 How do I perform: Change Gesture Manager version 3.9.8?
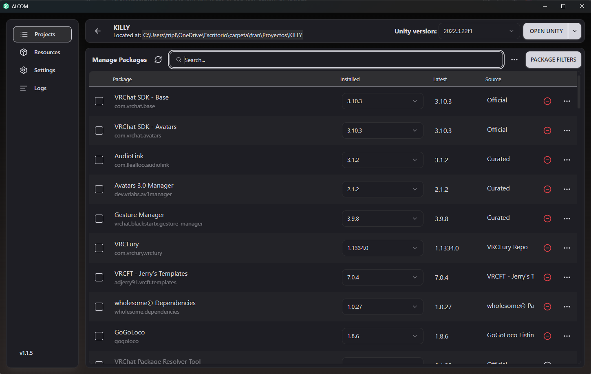pyautogui.click(x=382, y=219)
